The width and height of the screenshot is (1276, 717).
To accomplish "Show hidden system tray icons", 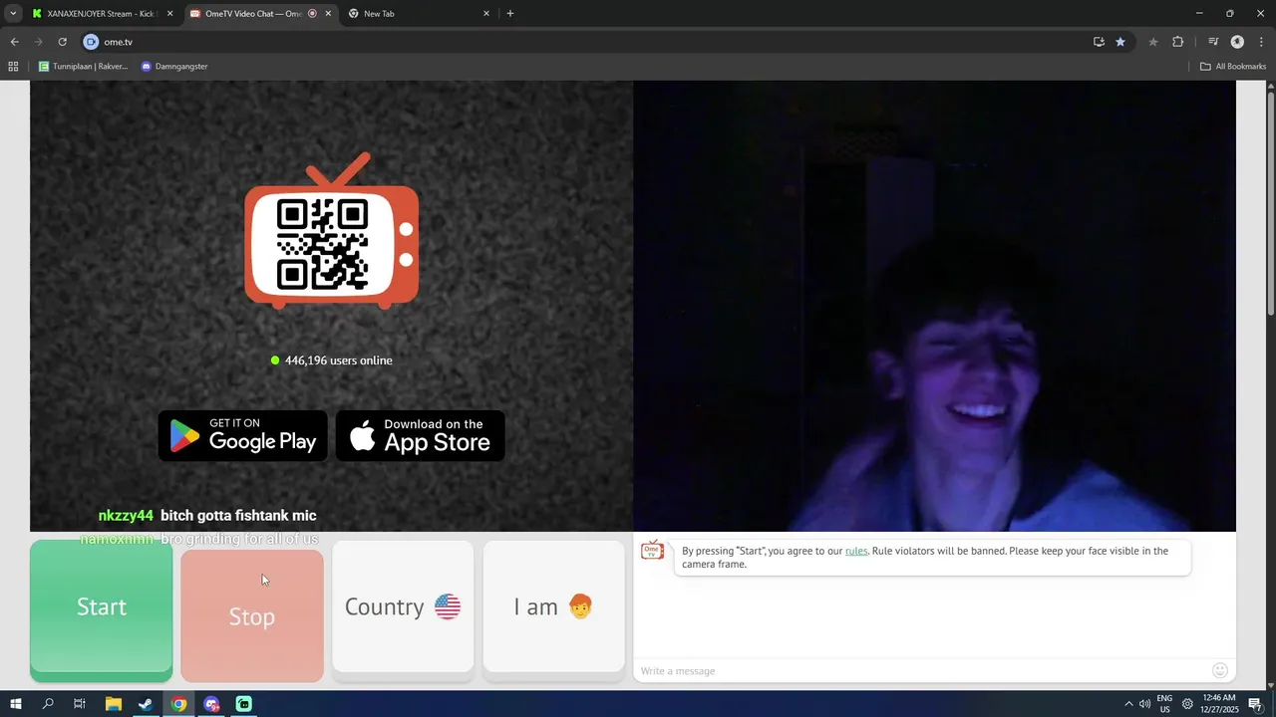I will coord(1128,704).
